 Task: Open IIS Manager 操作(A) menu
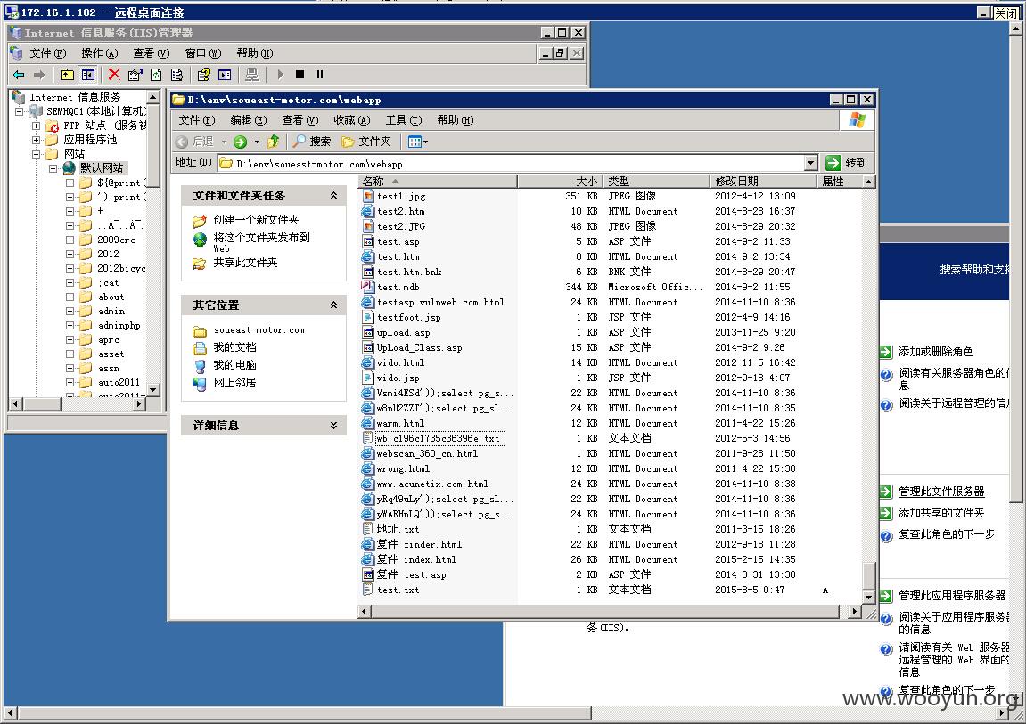tap(100, 53)
